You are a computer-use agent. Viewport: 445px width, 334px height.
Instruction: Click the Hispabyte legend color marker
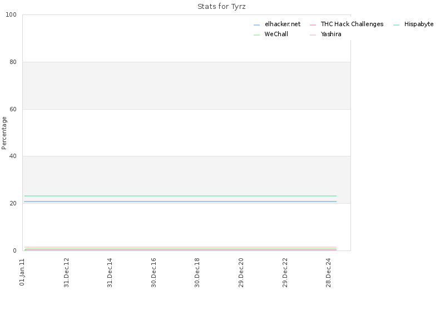point(396,25)
